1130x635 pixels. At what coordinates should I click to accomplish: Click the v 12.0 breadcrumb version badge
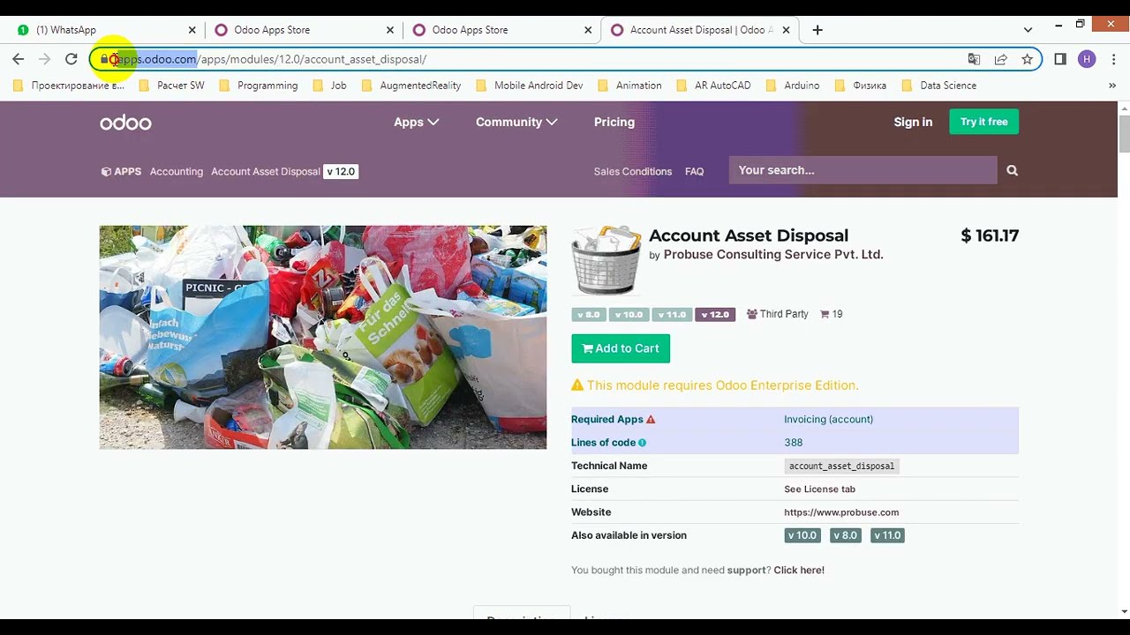coord(341,171)
